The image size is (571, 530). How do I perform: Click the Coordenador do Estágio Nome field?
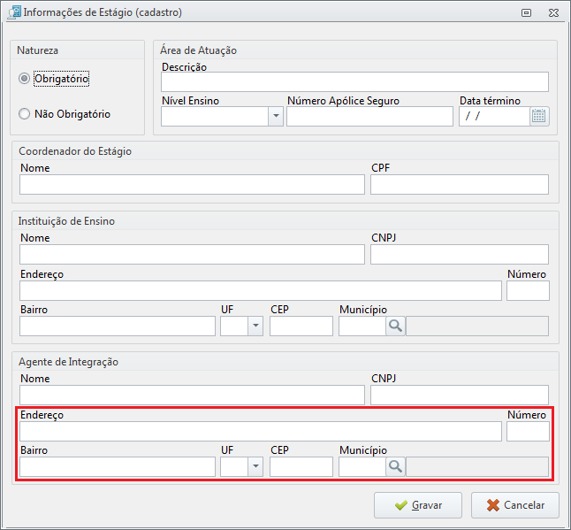pos(193,184)
